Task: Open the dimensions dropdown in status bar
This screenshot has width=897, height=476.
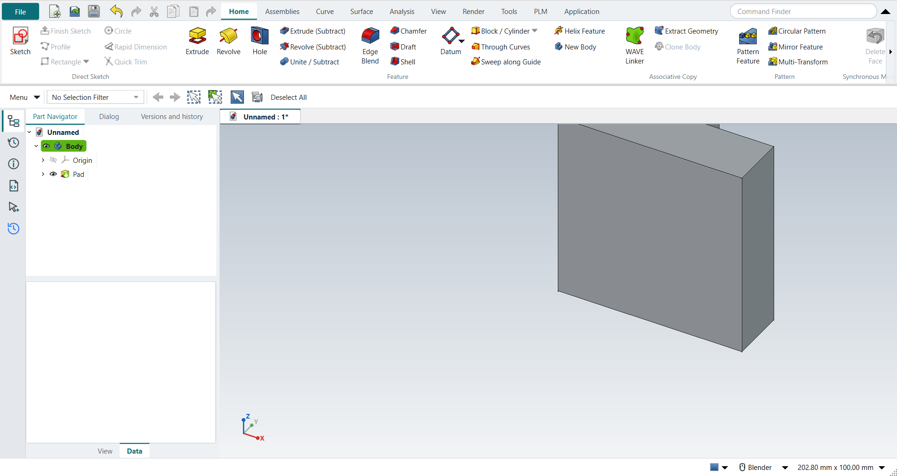Action: click(882, 467)
